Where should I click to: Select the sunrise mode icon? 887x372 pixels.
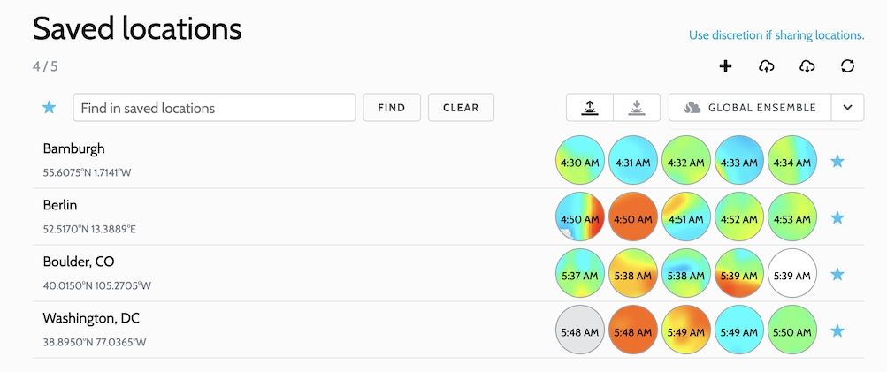[590, 108]
